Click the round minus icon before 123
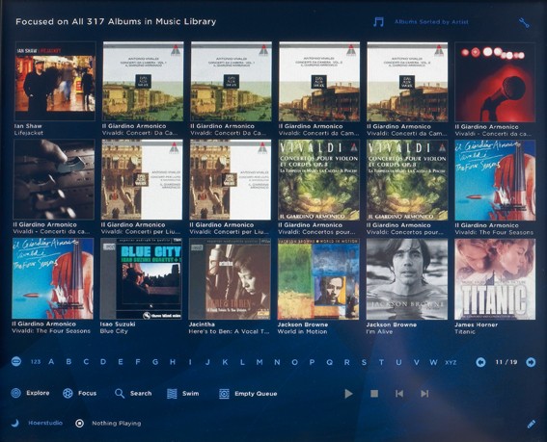The image size is (547, 442). 16,361
